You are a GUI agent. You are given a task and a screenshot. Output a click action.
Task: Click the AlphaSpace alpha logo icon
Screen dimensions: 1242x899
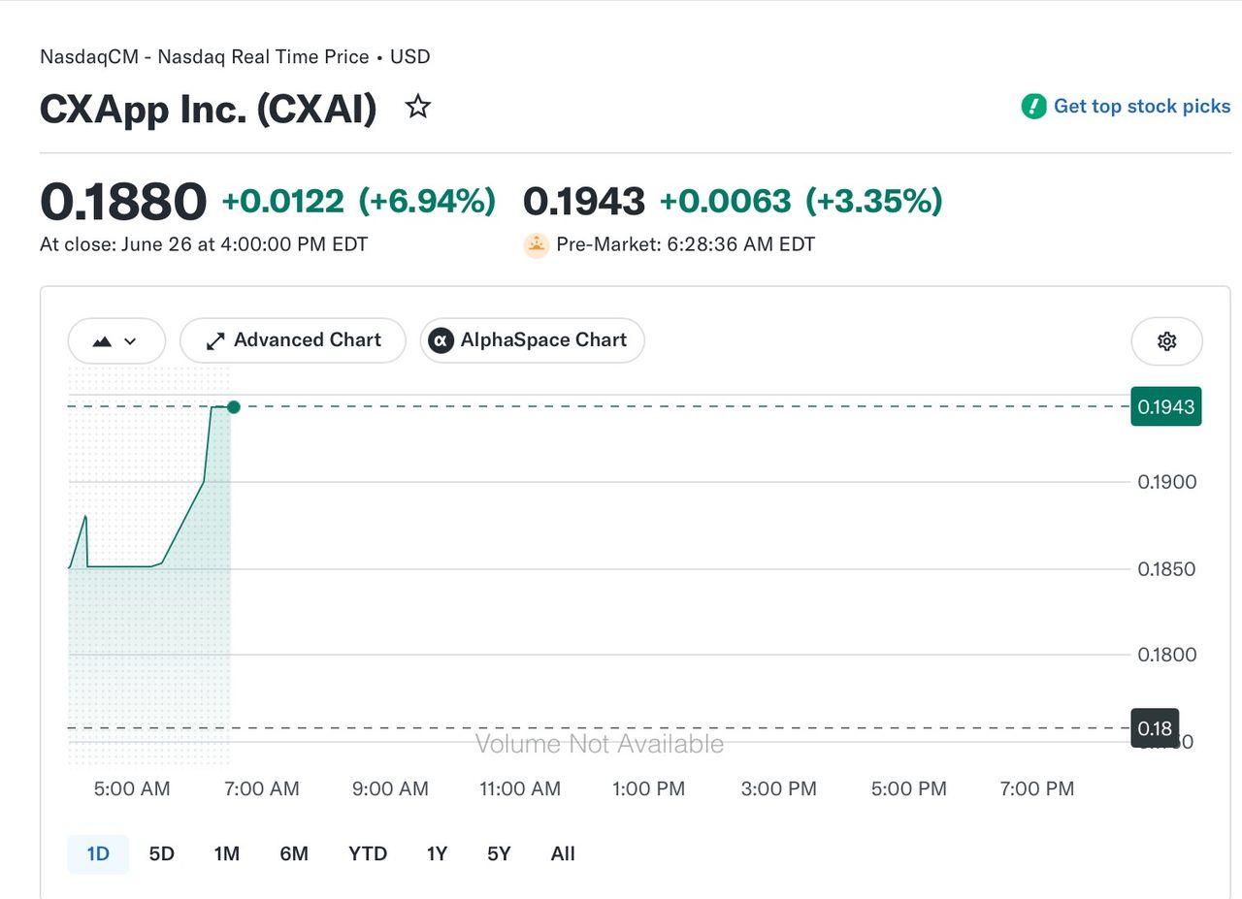coord(441,340)
